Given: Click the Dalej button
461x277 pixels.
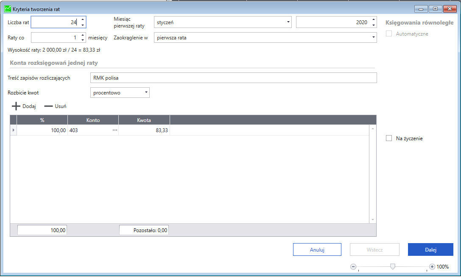Looking at the screenshot, I should click(430, 249).
